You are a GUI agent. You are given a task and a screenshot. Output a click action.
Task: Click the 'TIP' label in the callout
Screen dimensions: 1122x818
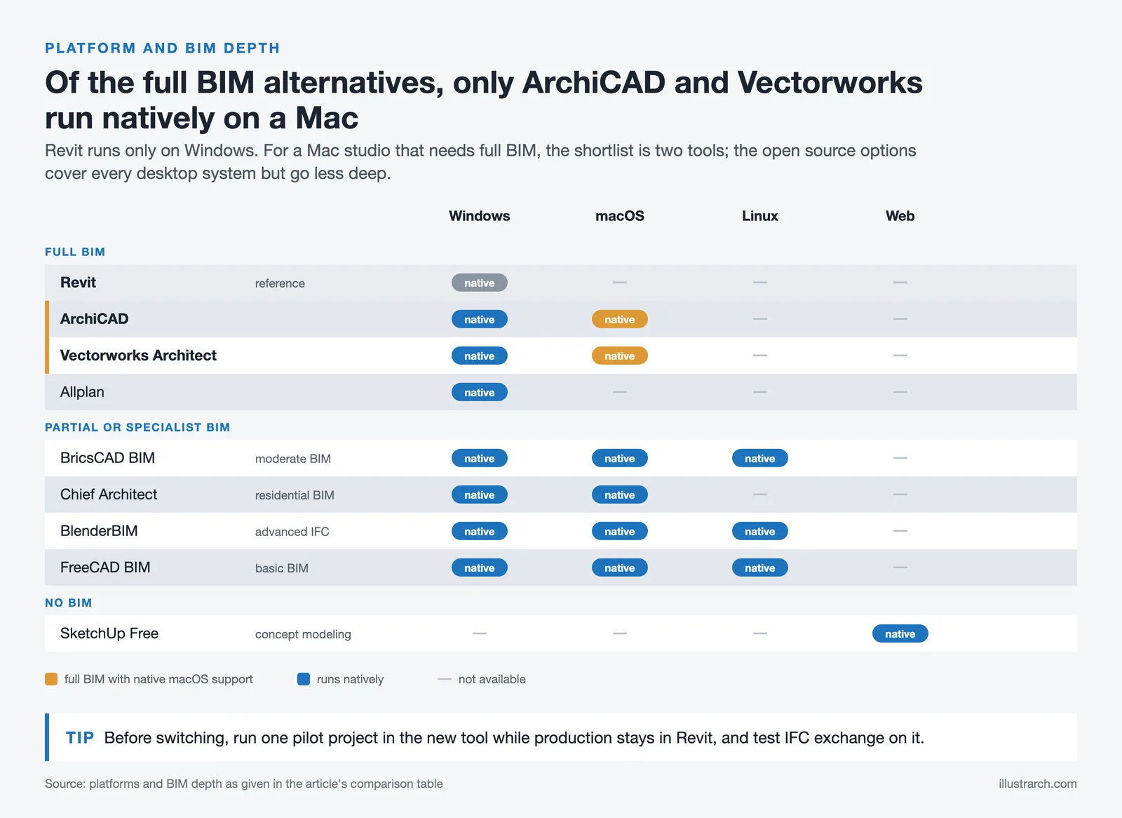[80, 738]
